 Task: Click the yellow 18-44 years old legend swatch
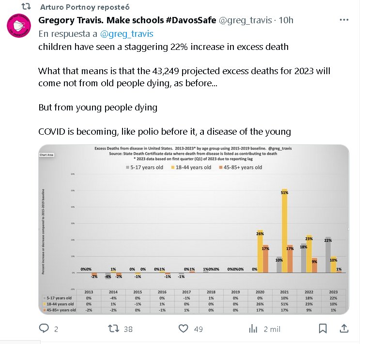pyautogui.click(x=173, y=167)
